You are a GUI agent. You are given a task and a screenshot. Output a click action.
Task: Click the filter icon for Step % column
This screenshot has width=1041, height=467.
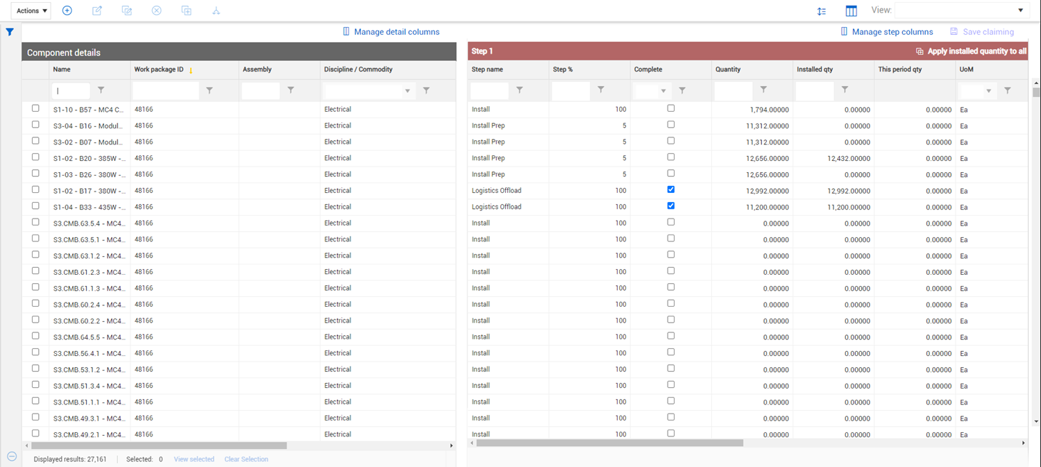coord(601,90)
